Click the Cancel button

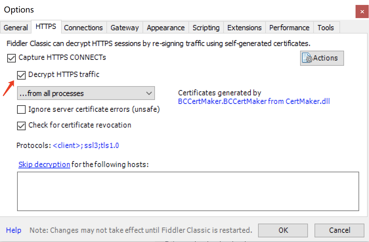[x=339, y=230]
